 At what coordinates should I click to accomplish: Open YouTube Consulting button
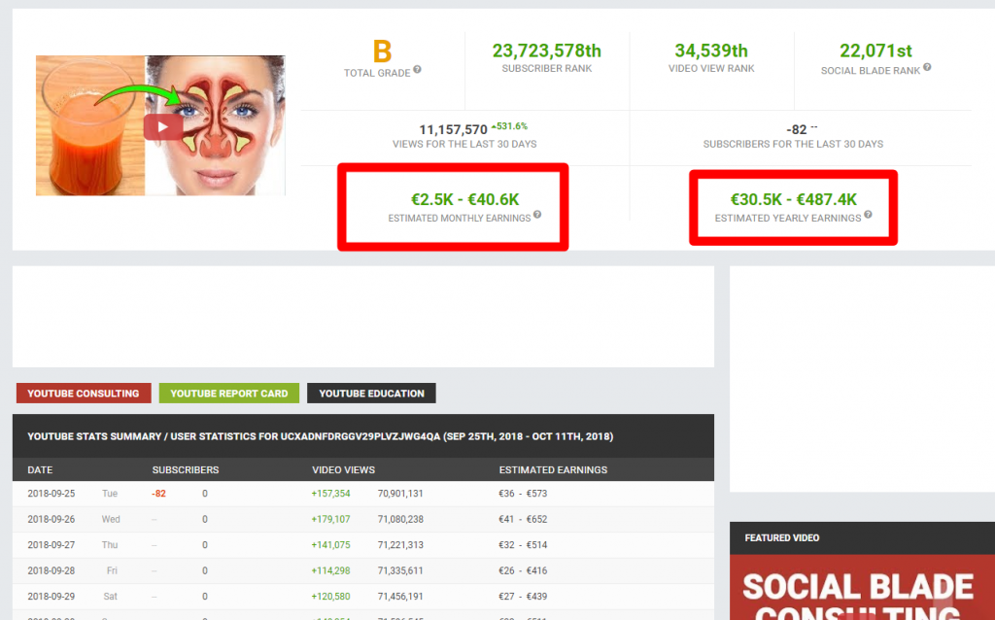point(84,393)
